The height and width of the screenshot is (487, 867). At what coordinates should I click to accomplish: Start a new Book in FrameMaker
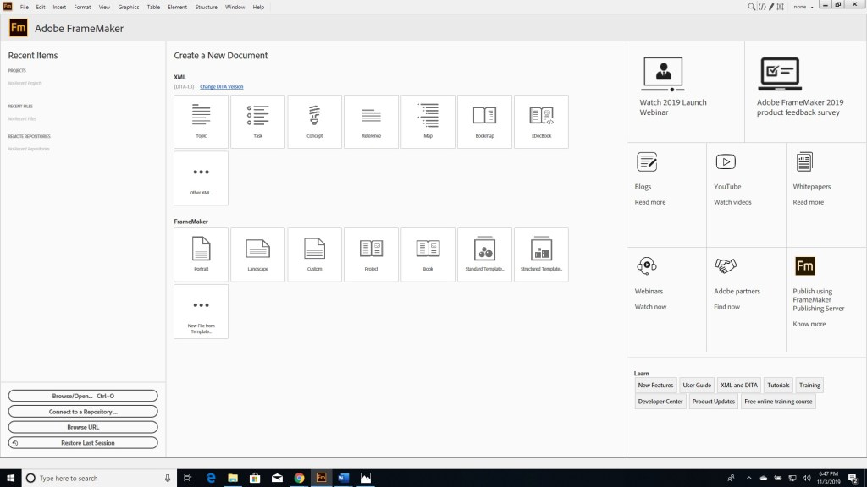tap(428, 254)
